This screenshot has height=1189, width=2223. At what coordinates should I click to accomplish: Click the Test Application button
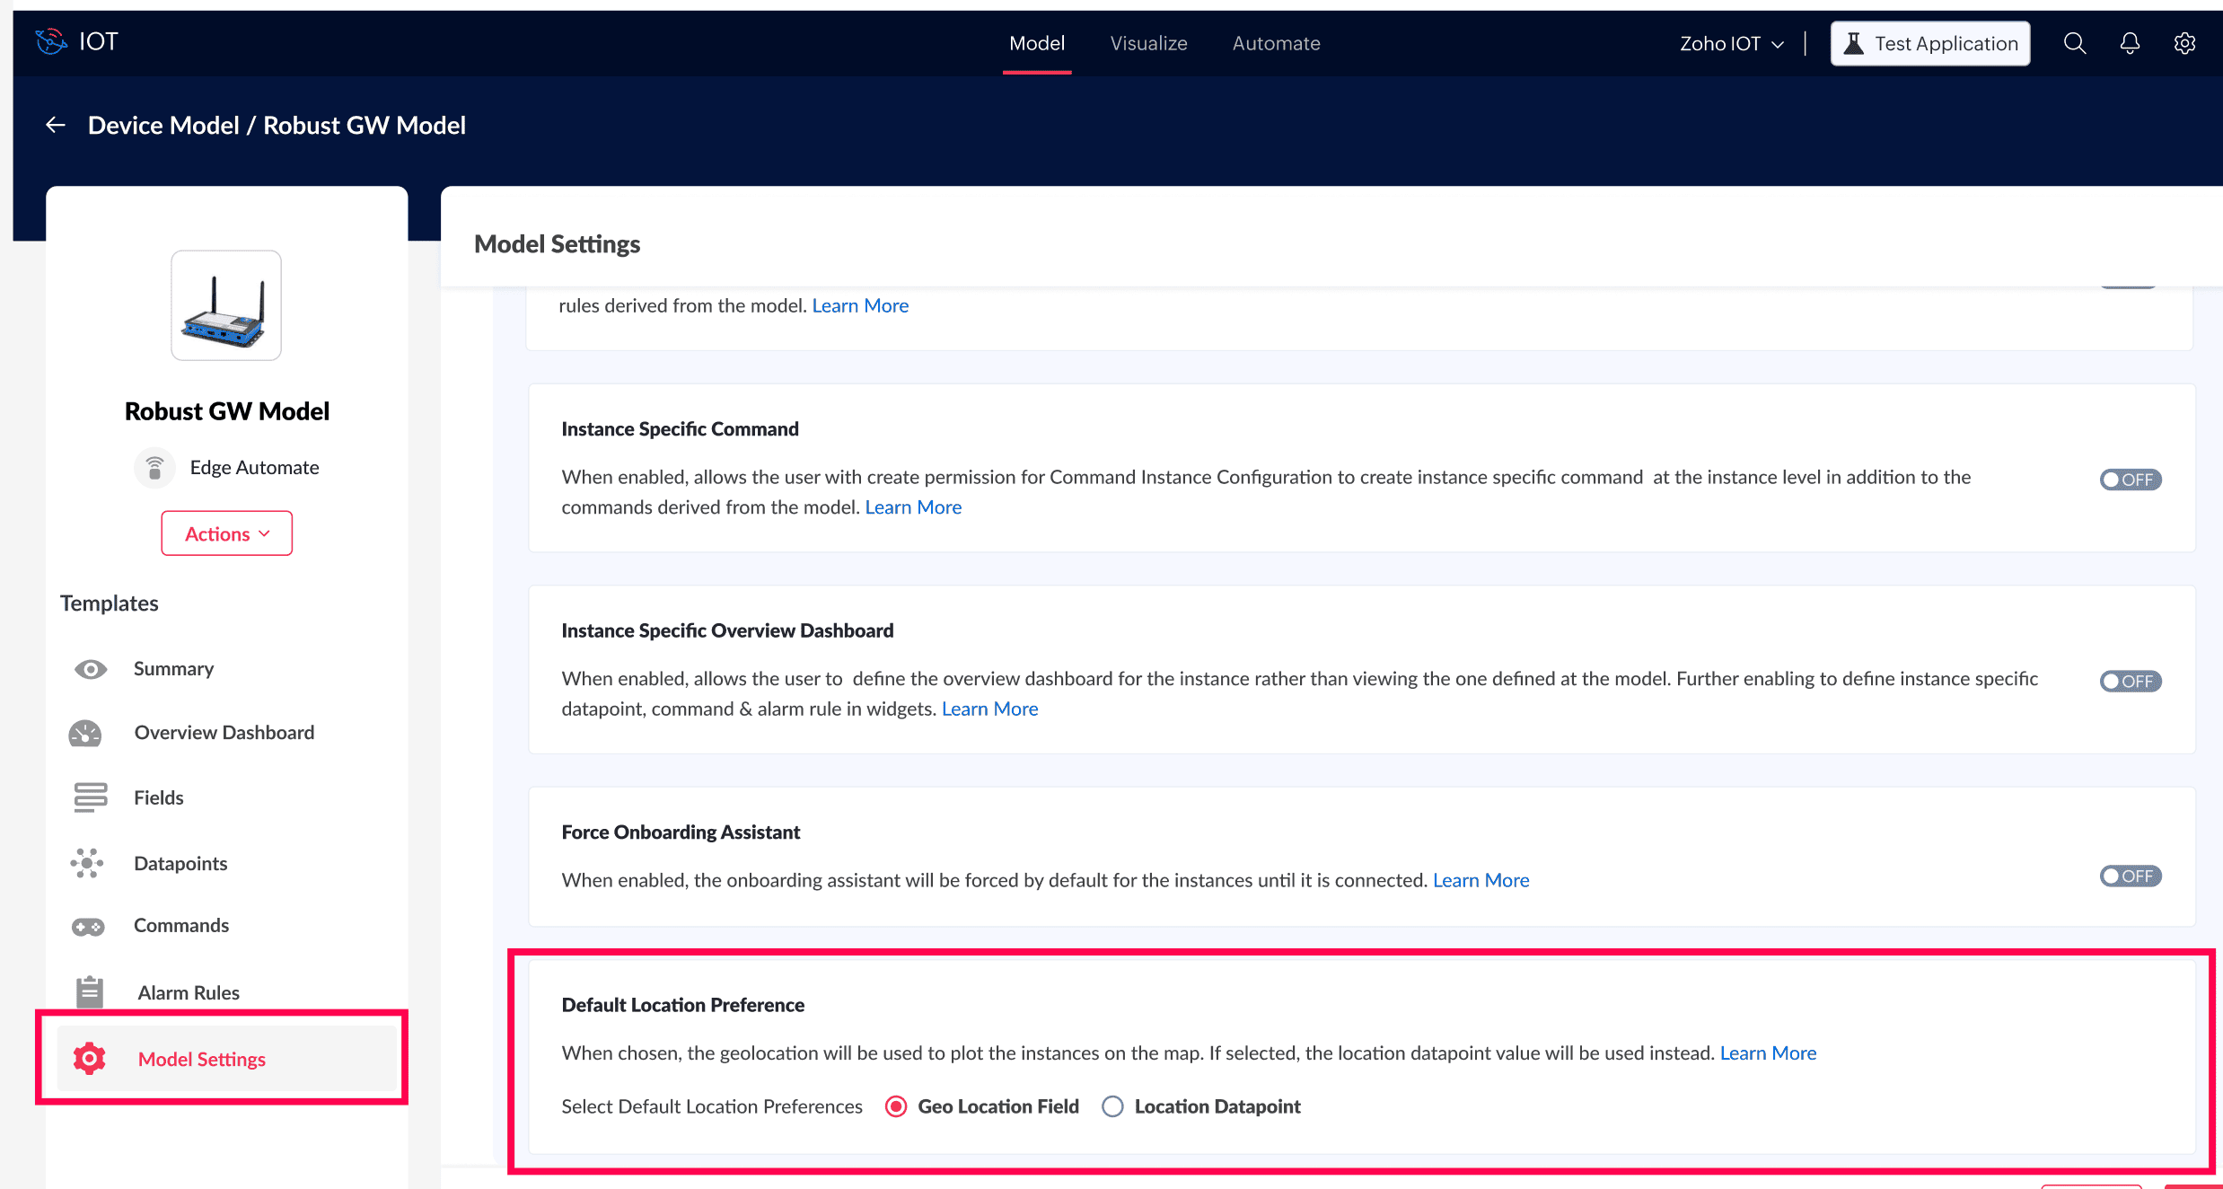[1930, 43]
